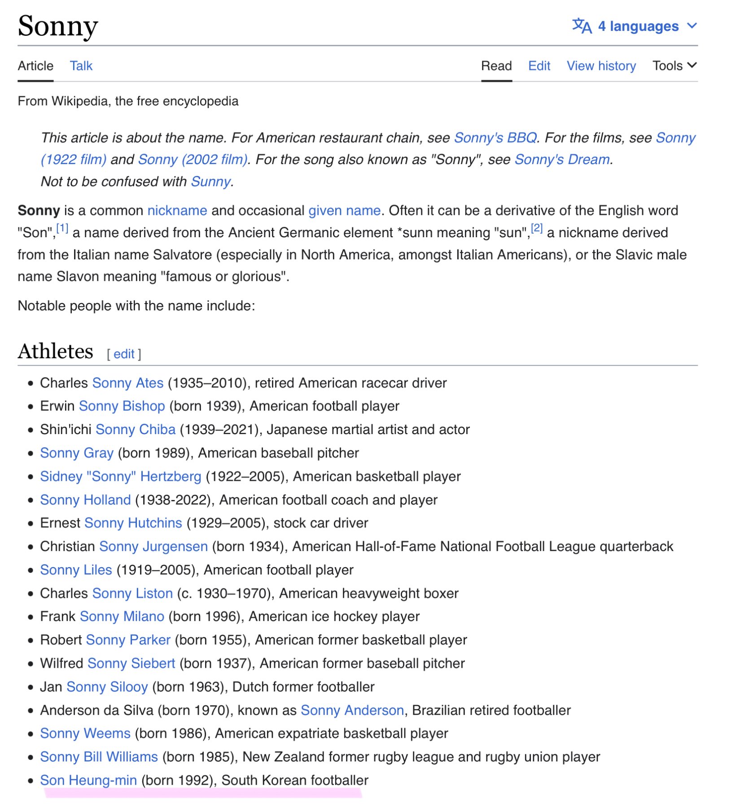The width and height of the screenshot is (736, 809).
Task: Open the Sunny disambiguation link
Action: [x=211, y=181]
